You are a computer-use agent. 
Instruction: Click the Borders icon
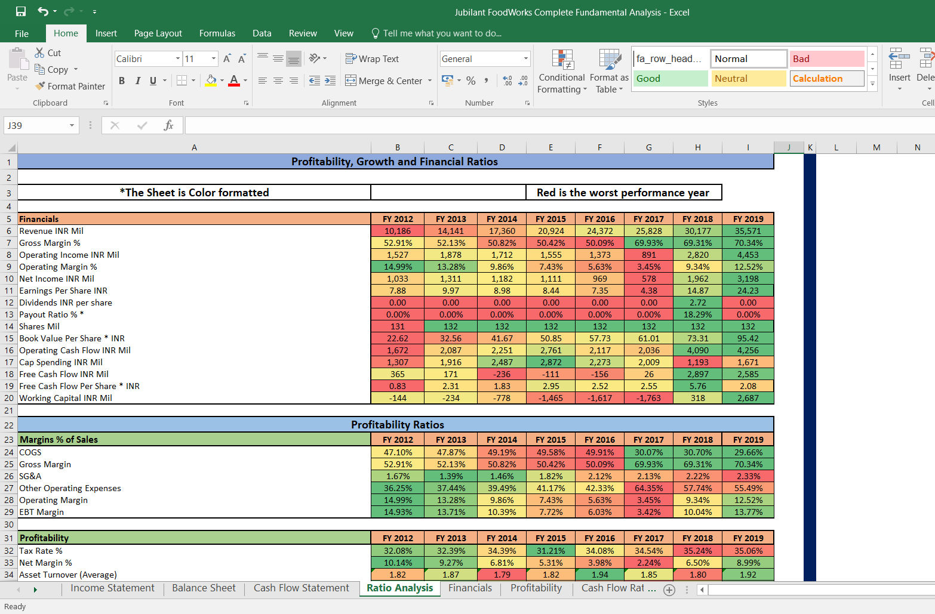182,81
